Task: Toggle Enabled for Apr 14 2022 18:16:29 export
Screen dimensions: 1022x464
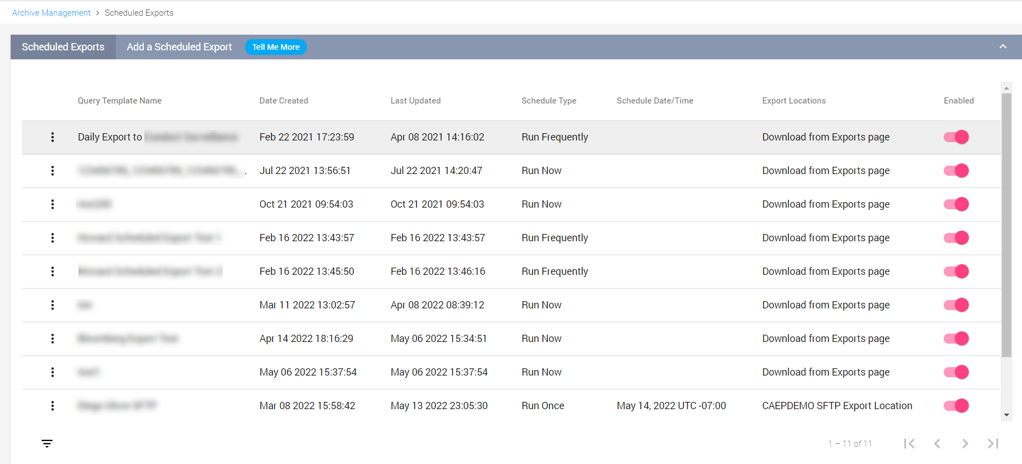Action: click(956, 339)
